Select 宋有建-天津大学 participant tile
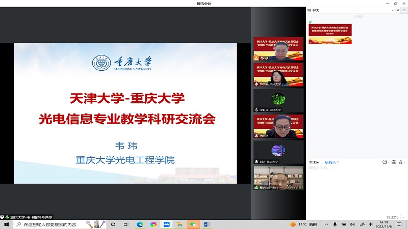 coord(278,100)
